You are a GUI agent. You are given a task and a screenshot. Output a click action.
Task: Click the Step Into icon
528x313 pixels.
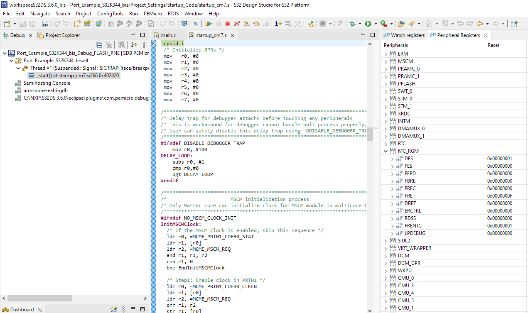point(247,24)
